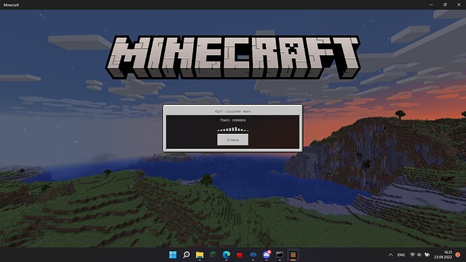The width and height of the screenshot is (466, 262).
Task: Open Discord from the taskbar
Action: pos(267,255)
